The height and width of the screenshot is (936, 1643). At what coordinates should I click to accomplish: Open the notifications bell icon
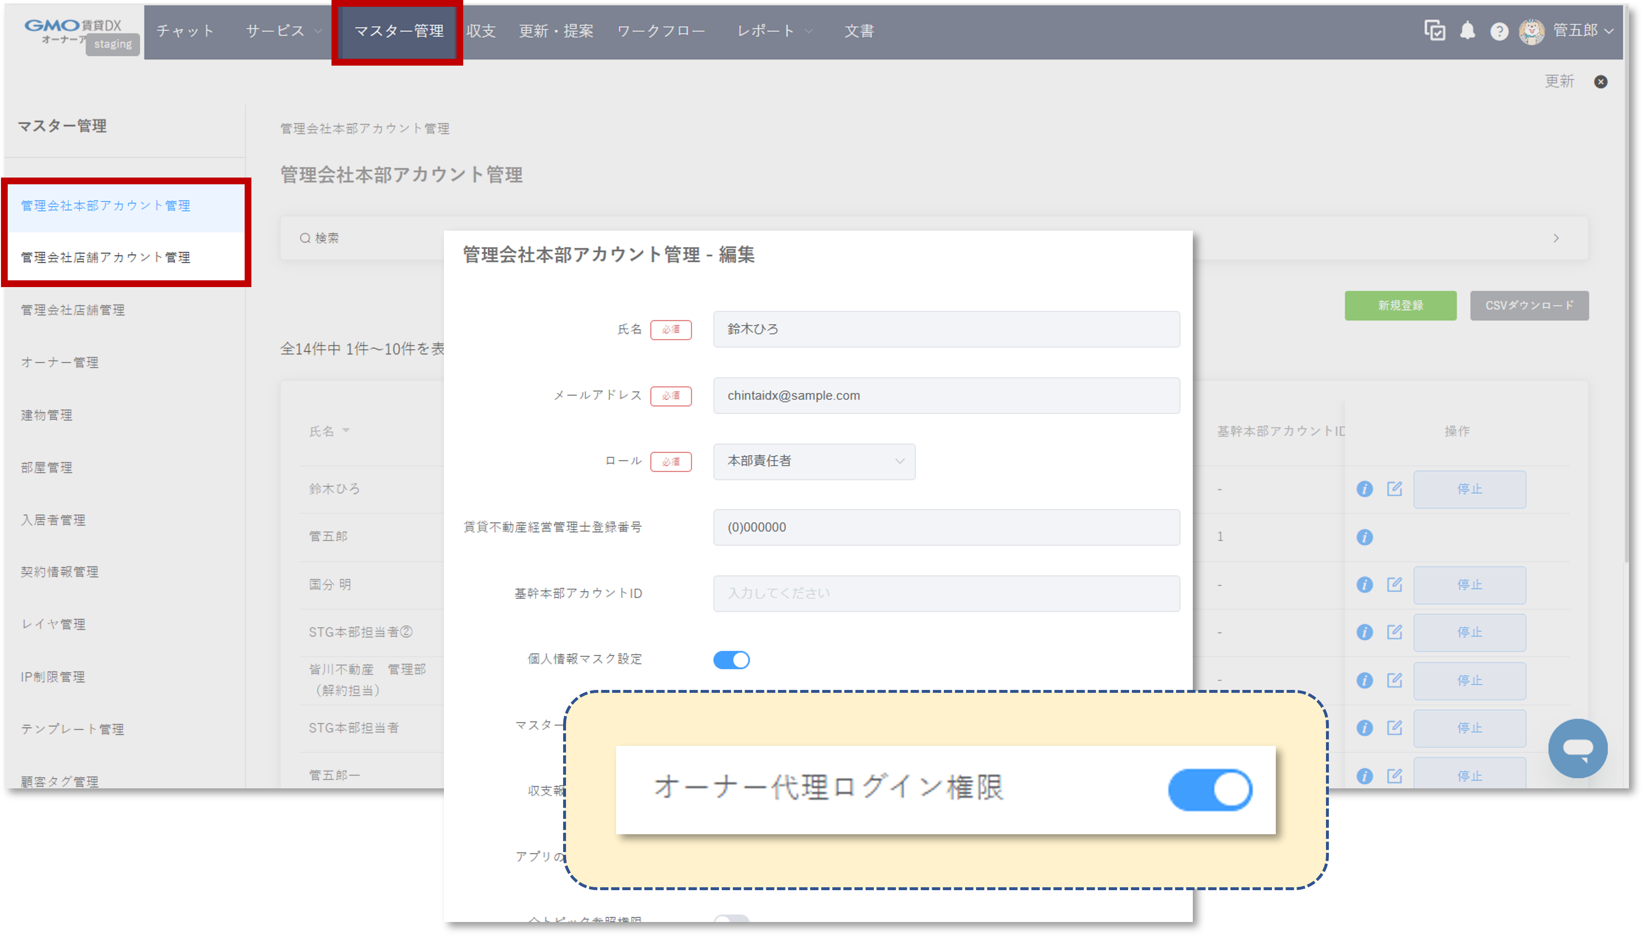tap(1467, 31)
